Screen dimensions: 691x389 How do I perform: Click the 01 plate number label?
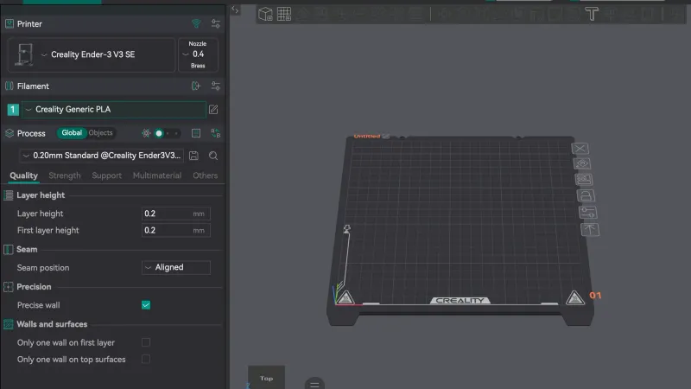595,296
